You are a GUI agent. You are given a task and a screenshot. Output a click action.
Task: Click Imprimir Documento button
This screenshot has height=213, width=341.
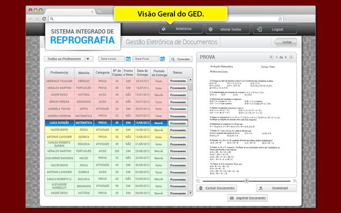click(x=247, y=198)
